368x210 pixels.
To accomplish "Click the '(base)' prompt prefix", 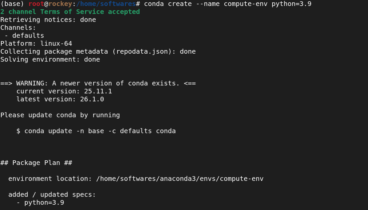I will 12,4.
